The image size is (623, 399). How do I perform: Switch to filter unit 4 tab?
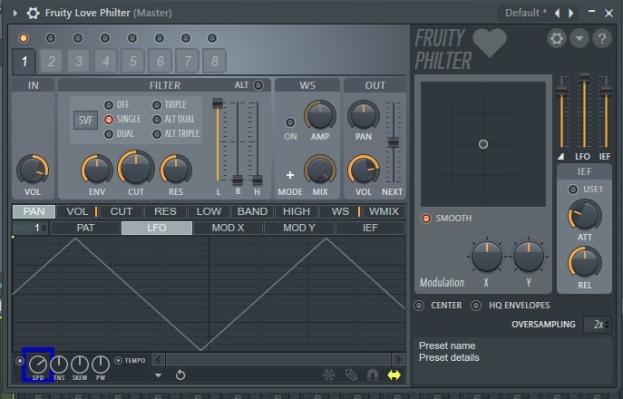point(105,61)
